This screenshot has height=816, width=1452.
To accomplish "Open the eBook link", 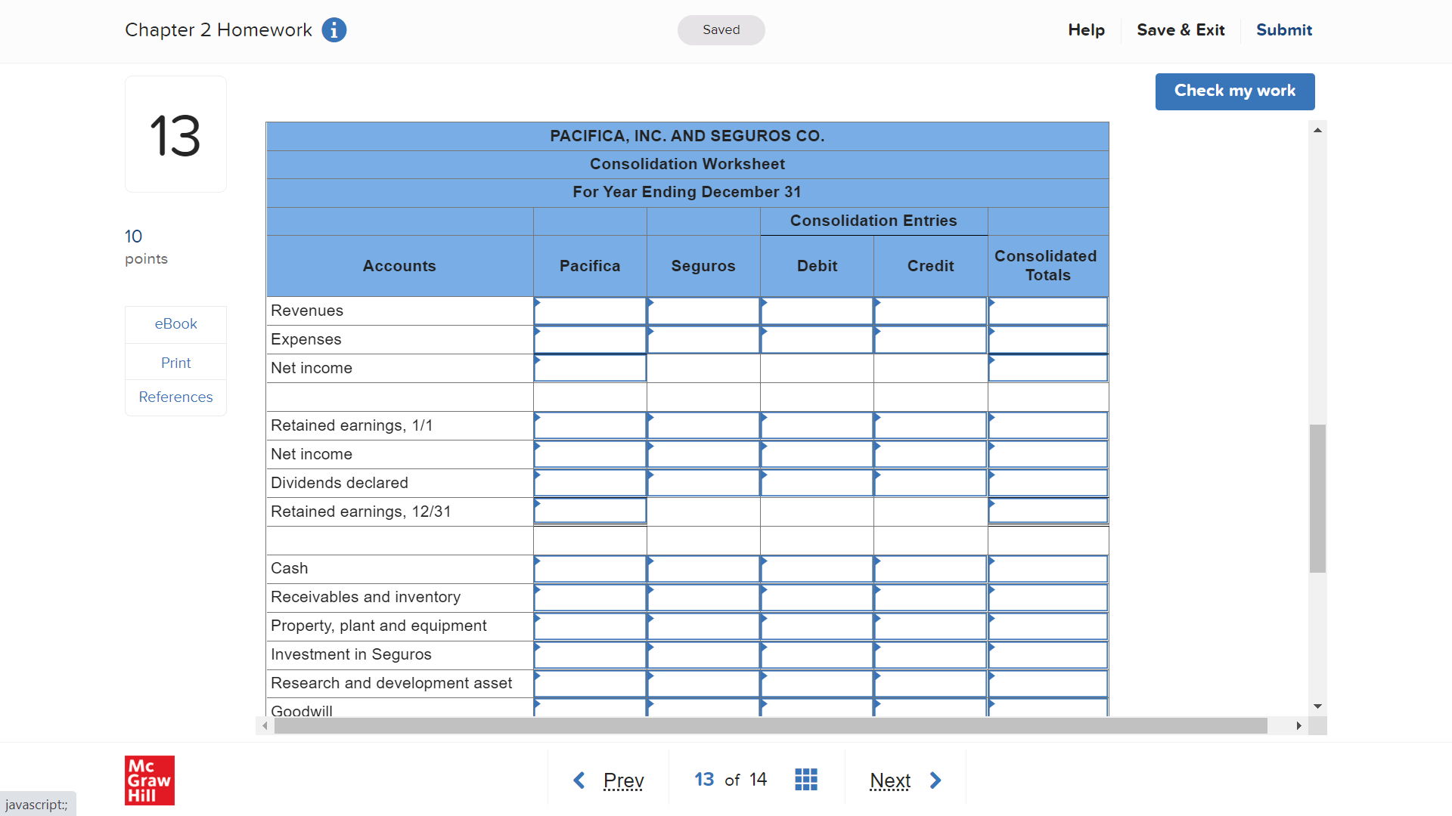I will (175, 323).
